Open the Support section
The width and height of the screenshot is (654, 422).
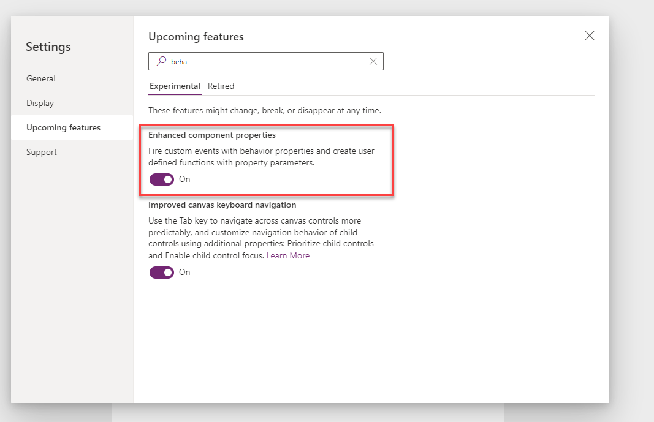[x=42, y=152]
